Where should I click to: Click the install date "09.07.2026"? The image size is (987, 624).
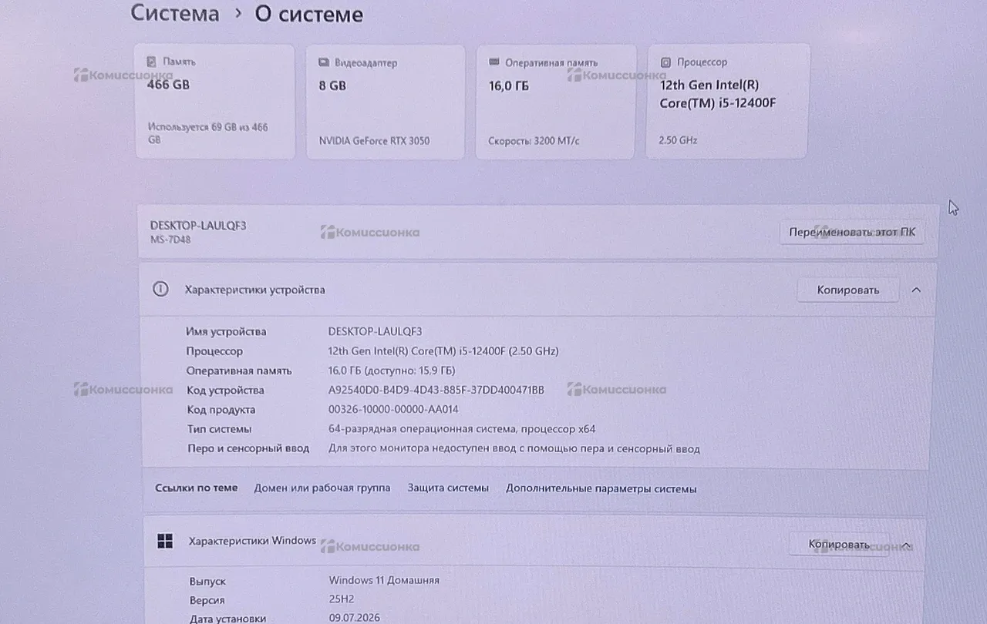pyautogui.click(x=355, y=618)
